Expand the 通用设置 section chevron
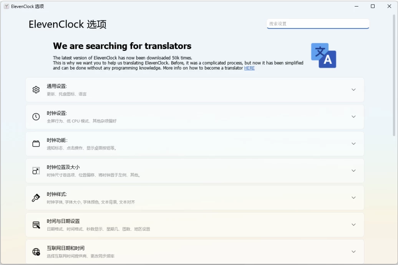398x265 pixels. click(x=353, y=90)
